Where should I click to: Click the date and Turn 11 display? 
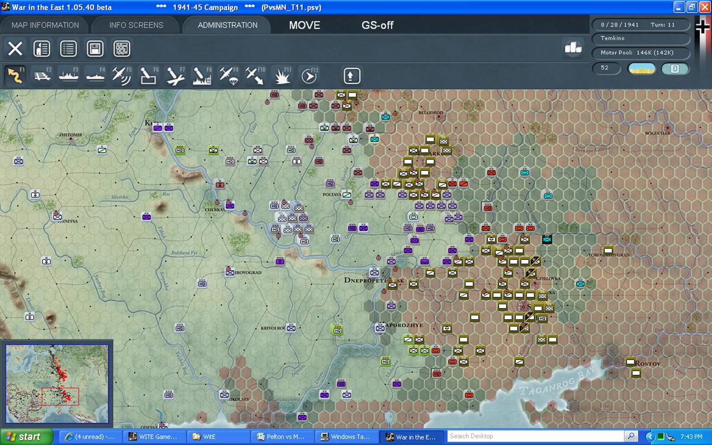(640, 25)
